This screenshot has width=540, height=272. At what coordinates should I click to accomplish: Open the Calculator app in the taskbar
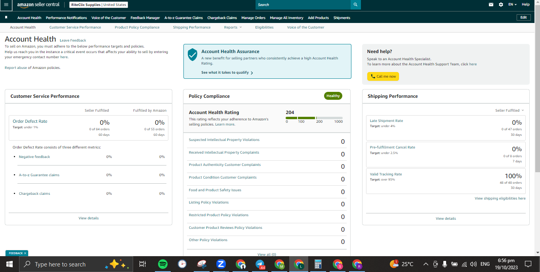(x=318, y=264)
